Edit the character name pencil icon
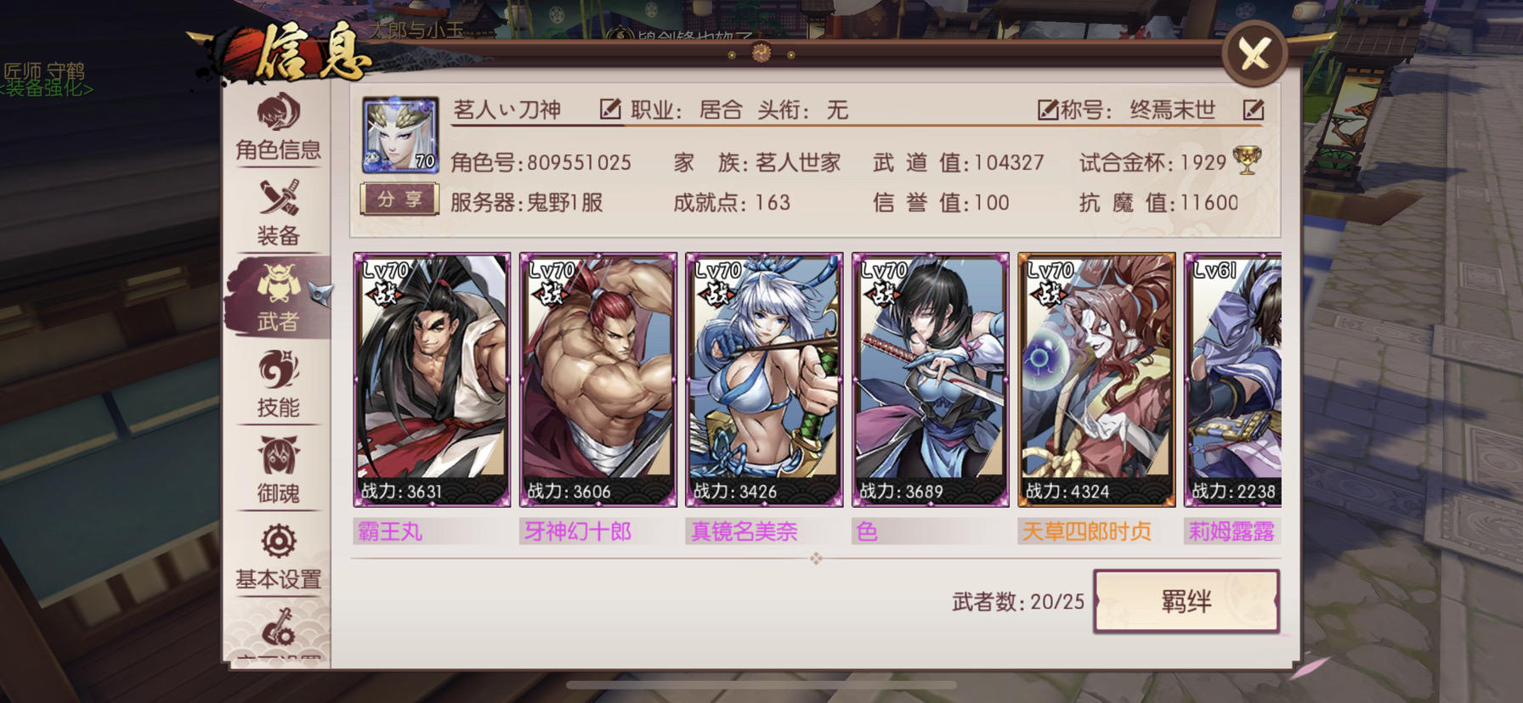Image resolution: width=1523 pixels, height=703 pixels. click(609, 110)
